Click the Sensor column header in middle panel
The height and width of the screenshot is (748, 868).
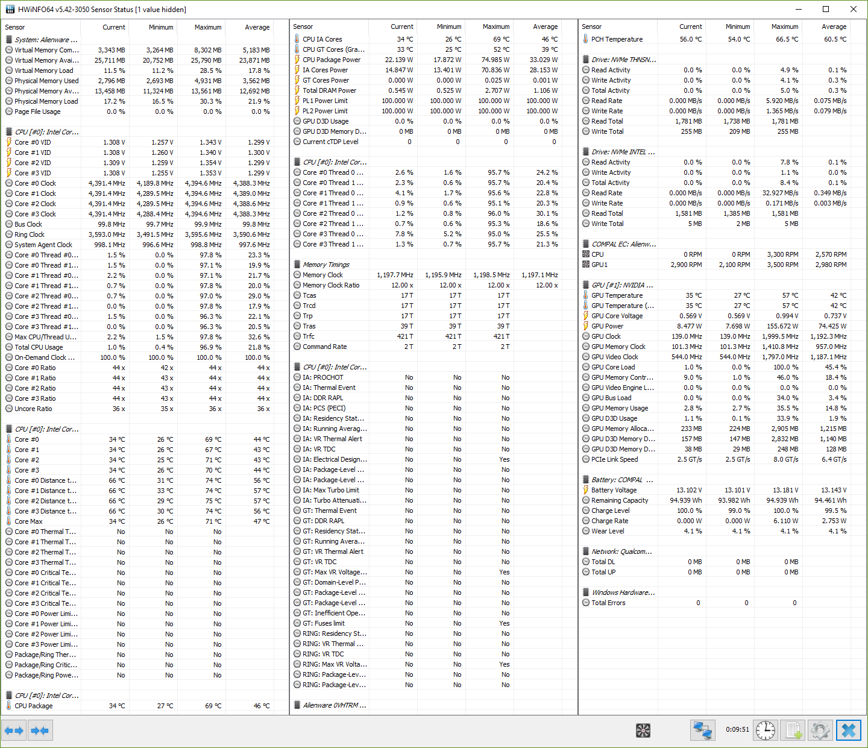click(x=303, y=27)
